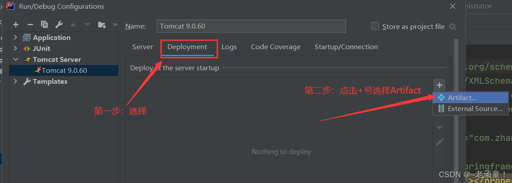The image size is (512, 183).
Task: Click the External Source archive icon
Action: [441, 109]
